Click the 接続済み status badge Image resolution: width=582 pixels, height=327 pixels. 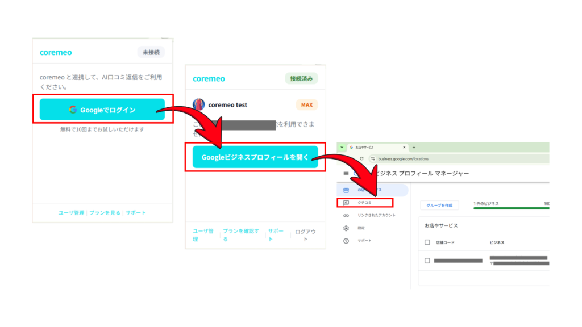301,78
